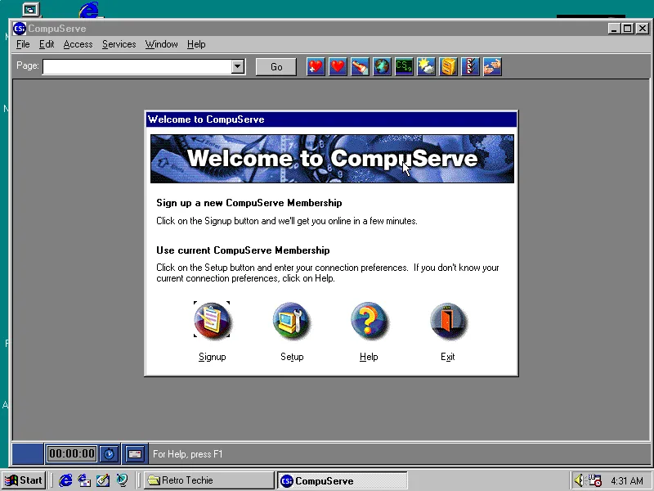Click the stopwatch icon in status bar
Image resolution: width=654 pixels, height=491 pixels.
click(x=110, y=454)
